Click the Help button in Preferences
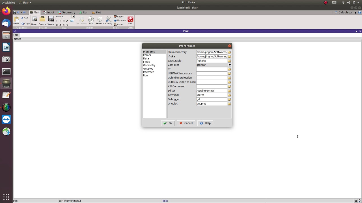Screen dimensions: 362x203 (x=205, y=123)
